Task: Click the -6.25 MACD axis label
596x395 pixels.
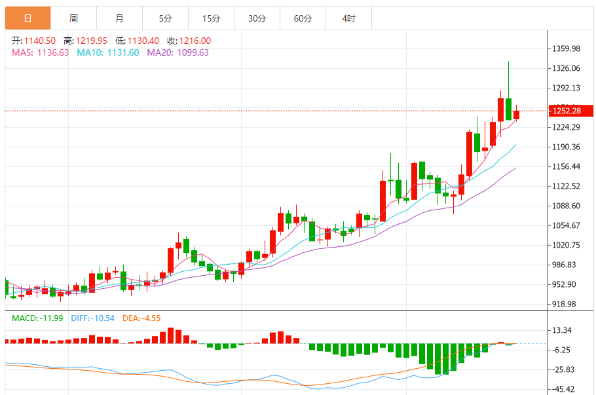Action: pos(561,350)
